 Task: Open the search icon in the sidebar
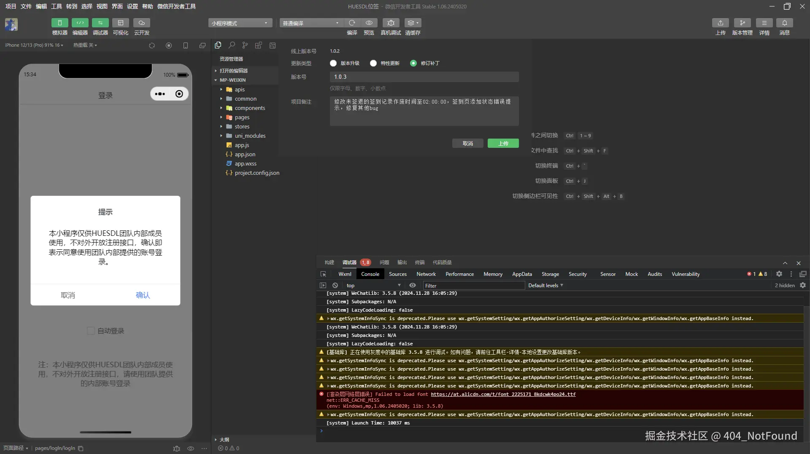point(232,45)
